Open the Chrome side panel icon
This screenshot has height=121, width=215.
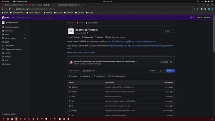coord(205,9)
